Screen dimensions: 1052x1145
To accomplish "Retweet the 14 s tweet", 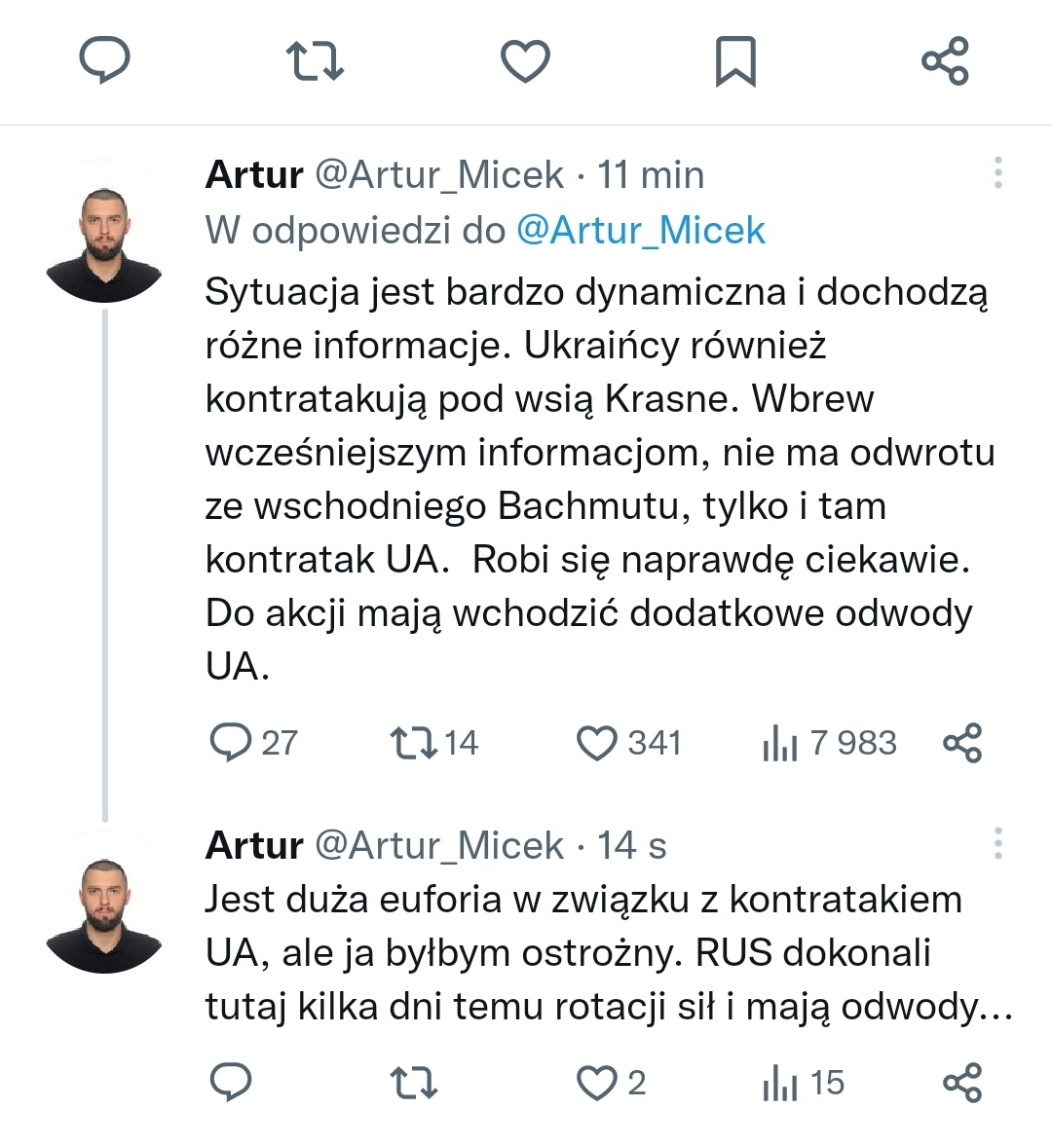I will tap(412, 1083).
